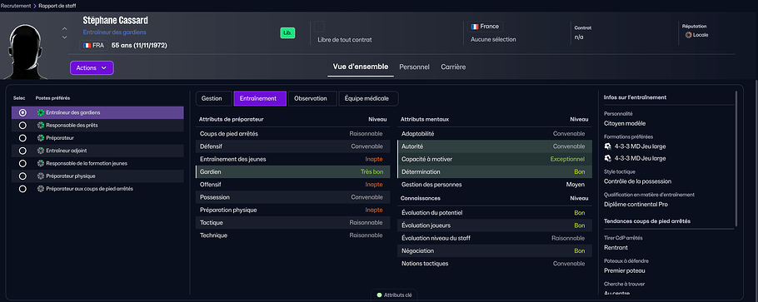Image resolution: width=758 pixels, height=302 pixels.
Task: Click the Préparation physique attribute row
Action: [293, 210]
